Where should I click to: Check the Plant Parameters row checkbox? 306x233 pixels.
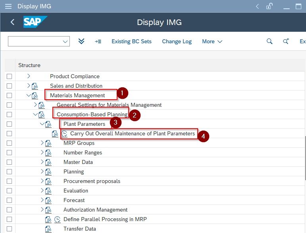(10, 124)
